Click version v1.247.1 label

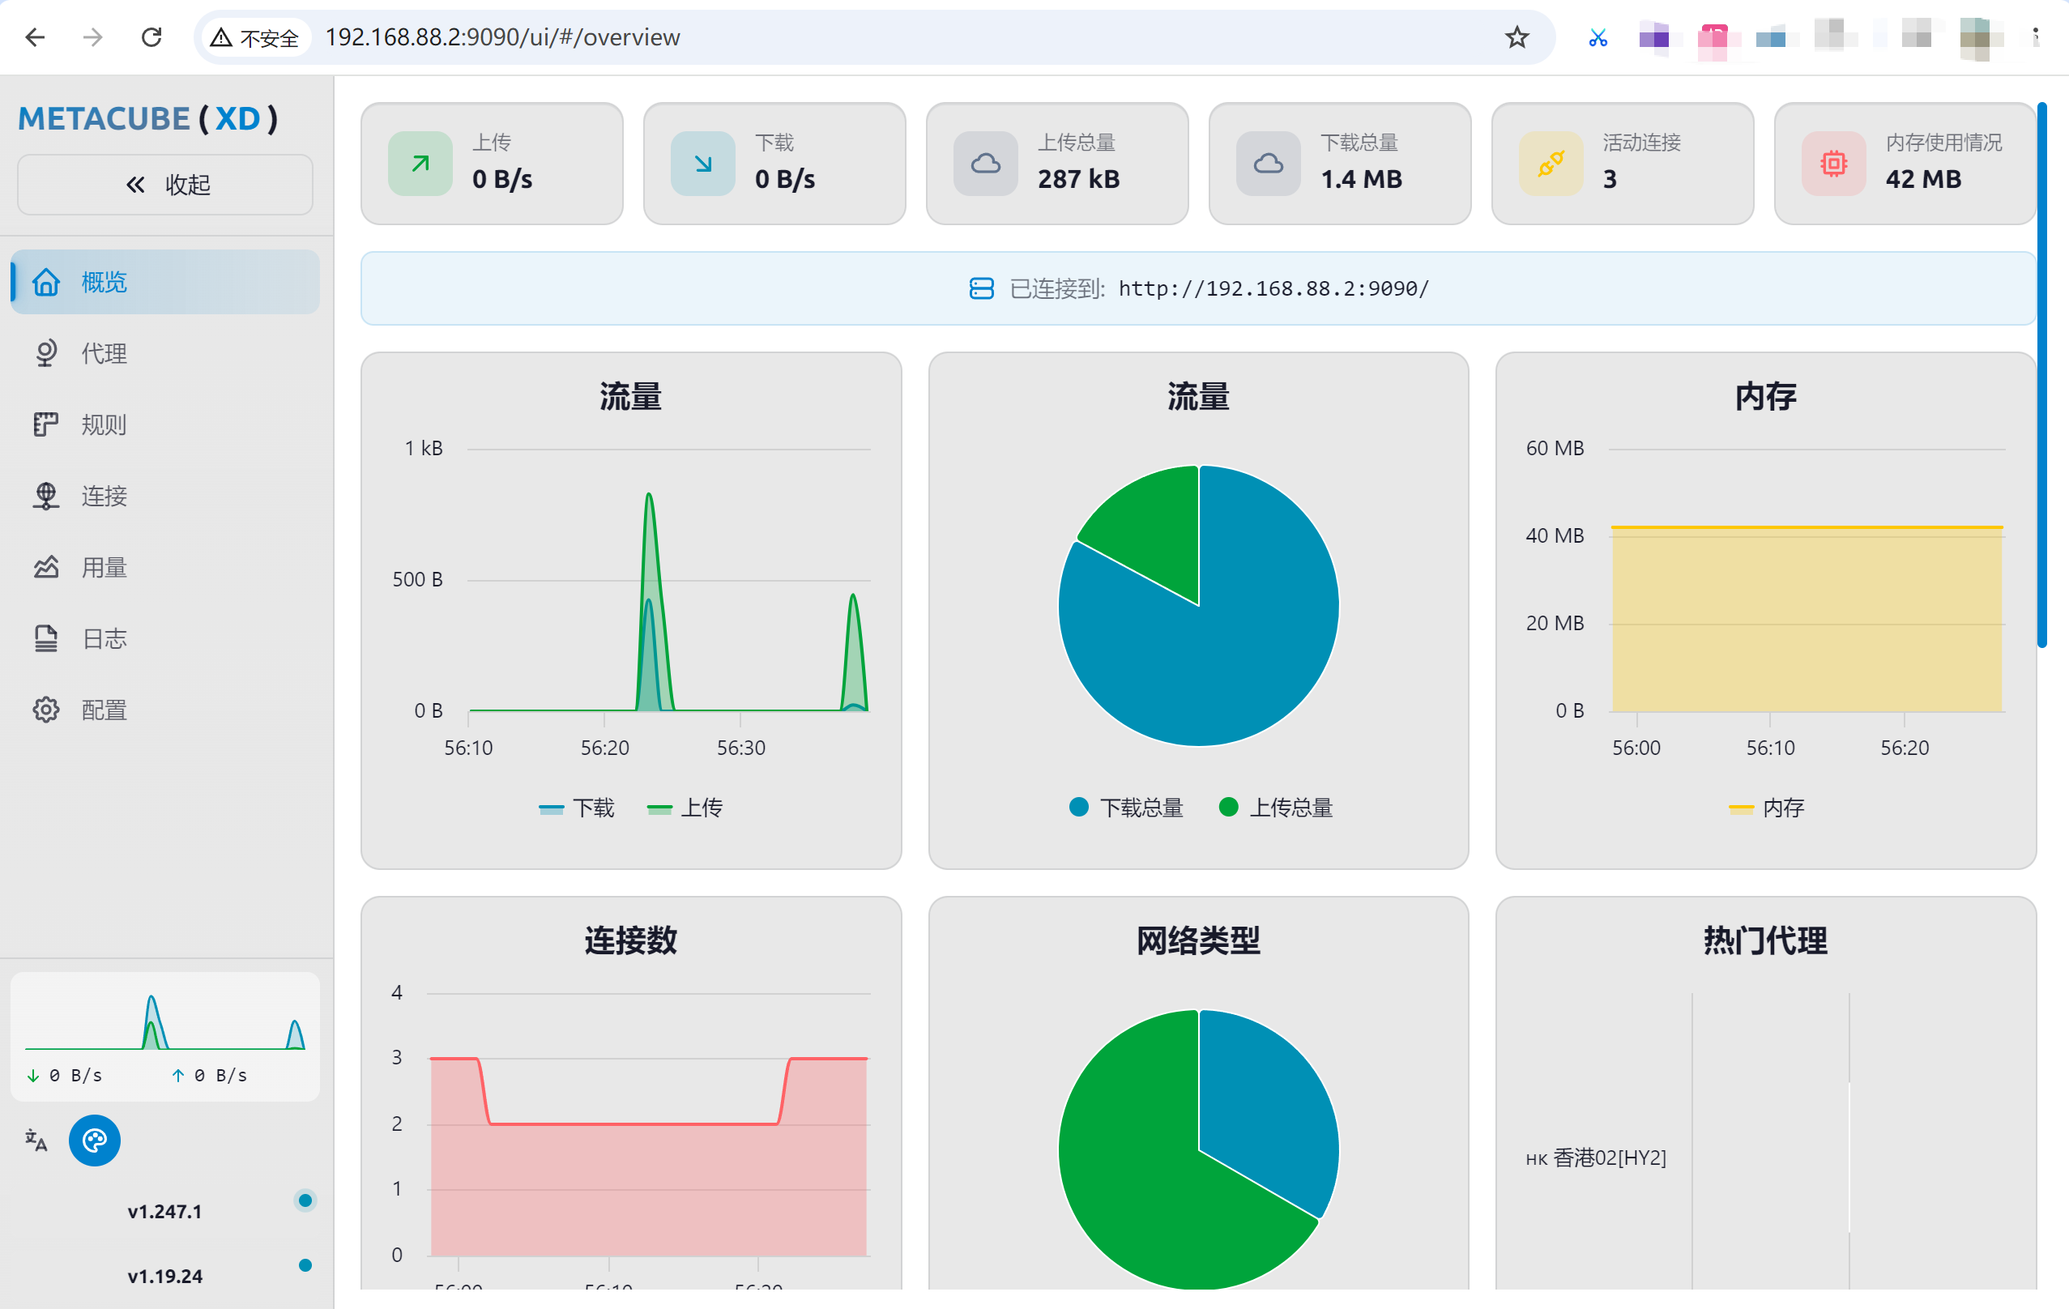click(x=165, y=1211)
